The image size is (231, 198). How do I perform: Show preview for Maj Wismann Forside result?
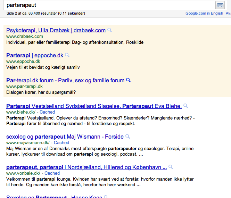click(128, 137)
